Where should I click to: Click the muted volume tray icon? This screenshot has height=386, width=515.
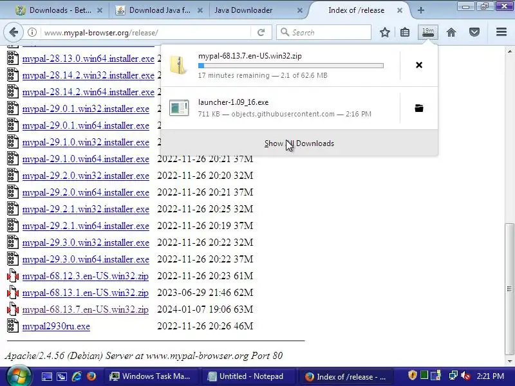coord(465,375)
